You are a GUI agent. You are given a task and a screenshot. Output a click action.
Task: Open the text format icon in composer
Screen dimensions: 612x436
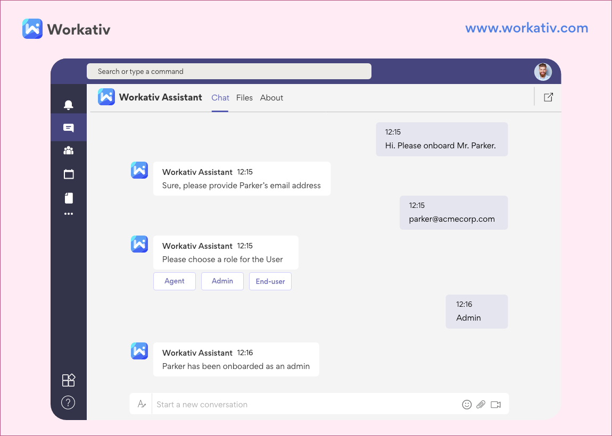tap(142, 404)
